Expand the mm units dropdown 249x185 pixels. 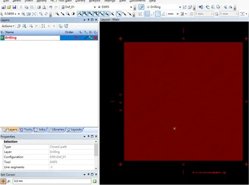pyautogui.click(x=177, y=14)
